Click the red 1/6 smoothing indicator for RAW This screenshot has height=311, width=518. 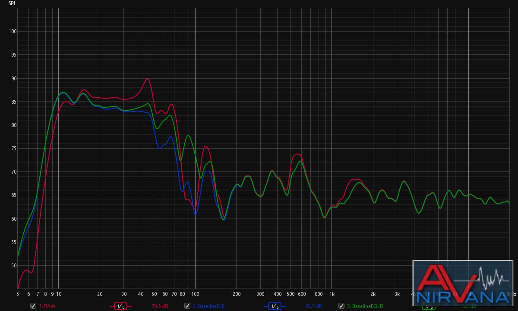tap(121, 306)
